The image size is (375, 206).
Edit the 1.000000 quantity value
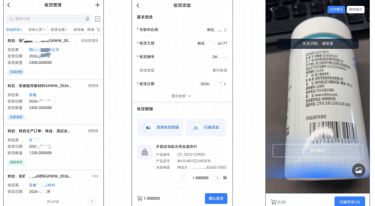click(x=200, y=178)
